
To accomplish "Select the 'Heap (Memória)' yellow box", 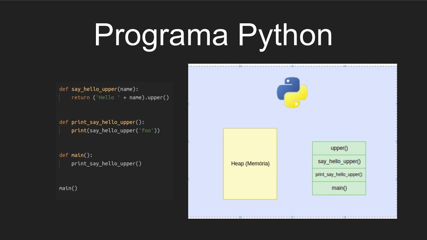I will tap(250, 164).
